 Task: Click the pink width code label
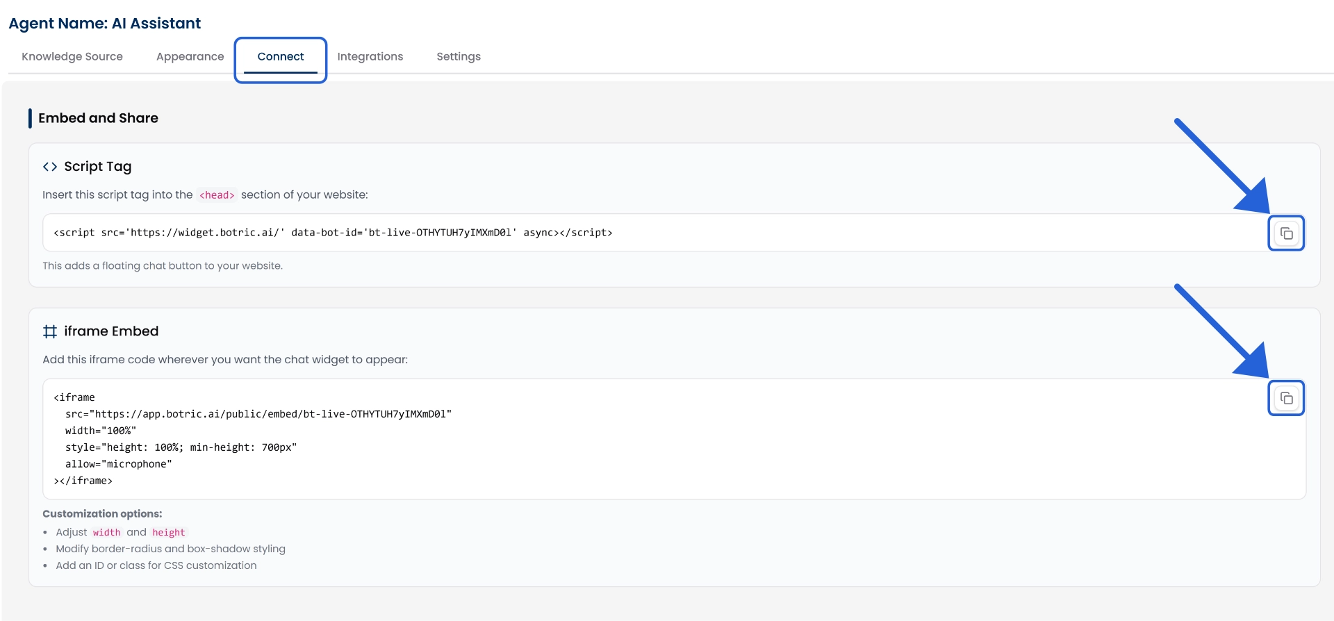pos(107,533)
